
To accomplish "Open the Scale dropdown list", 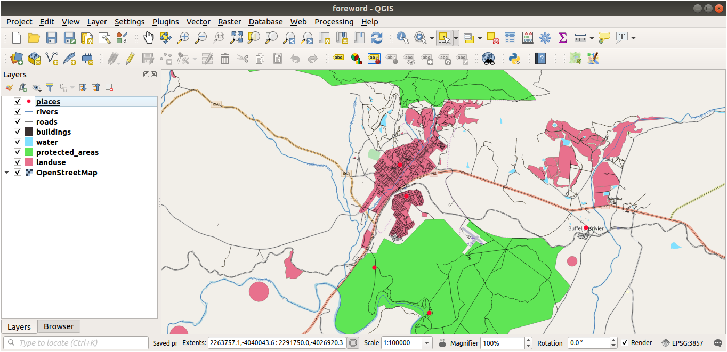I will coord(427,343).
